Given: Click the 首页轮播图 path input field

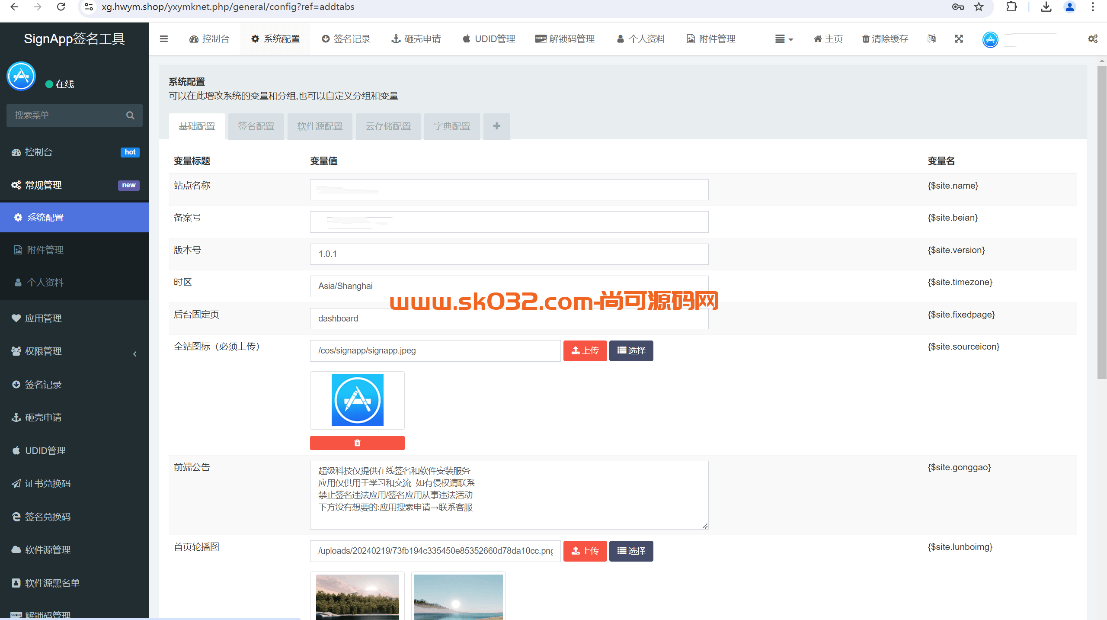Looking at the screenshot, I should coord(435,551).
